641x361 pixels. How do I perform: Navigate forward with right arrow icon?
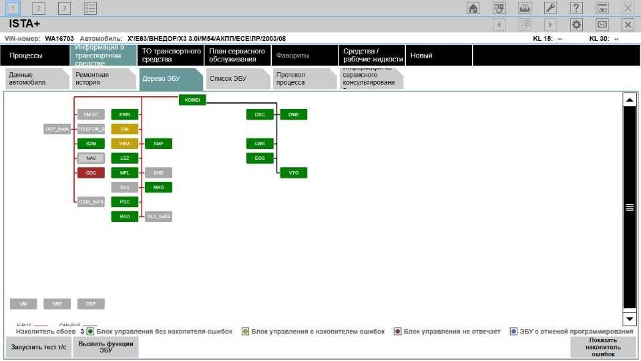tap(550, 25)
